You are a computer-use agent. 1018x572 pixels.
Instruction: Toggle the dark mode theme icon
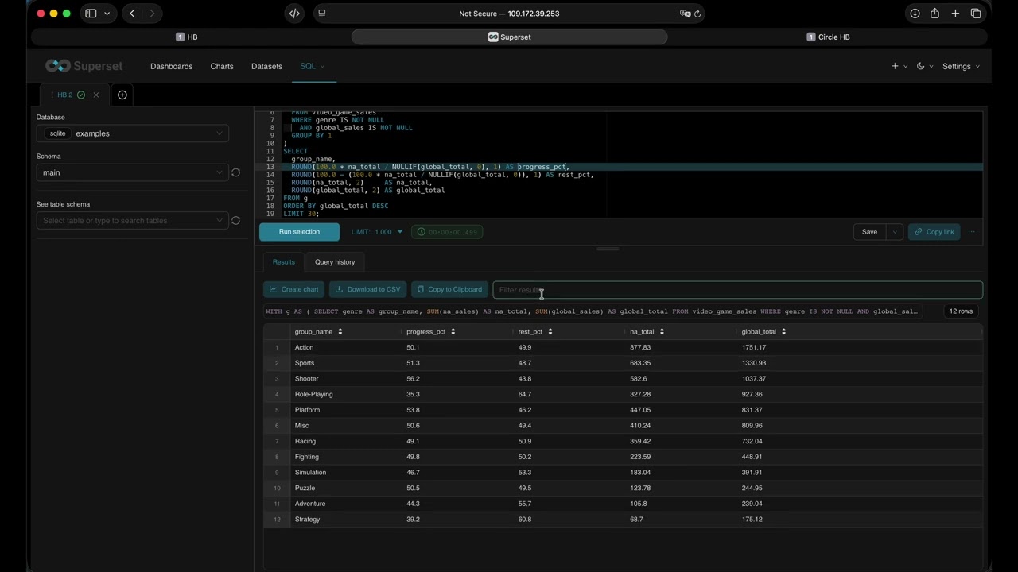(924, 66)
